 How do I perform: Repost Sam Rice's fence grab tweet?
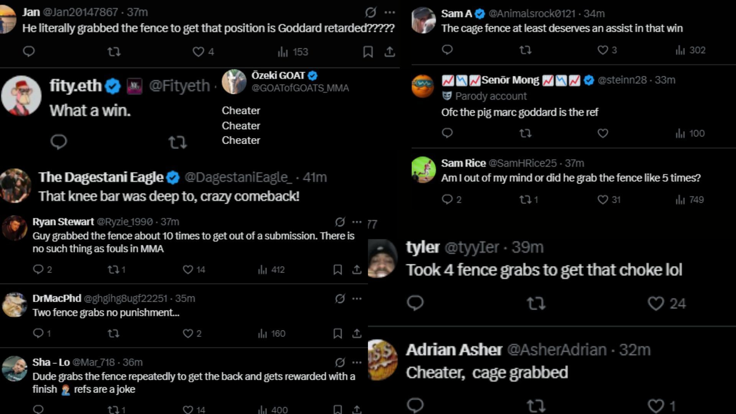[525, 199]
